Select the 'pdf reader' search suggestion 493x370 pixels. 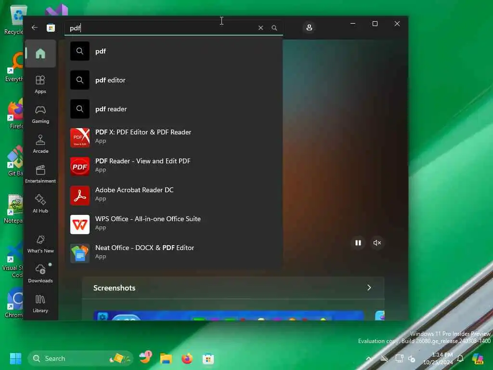tap(174, 109)
